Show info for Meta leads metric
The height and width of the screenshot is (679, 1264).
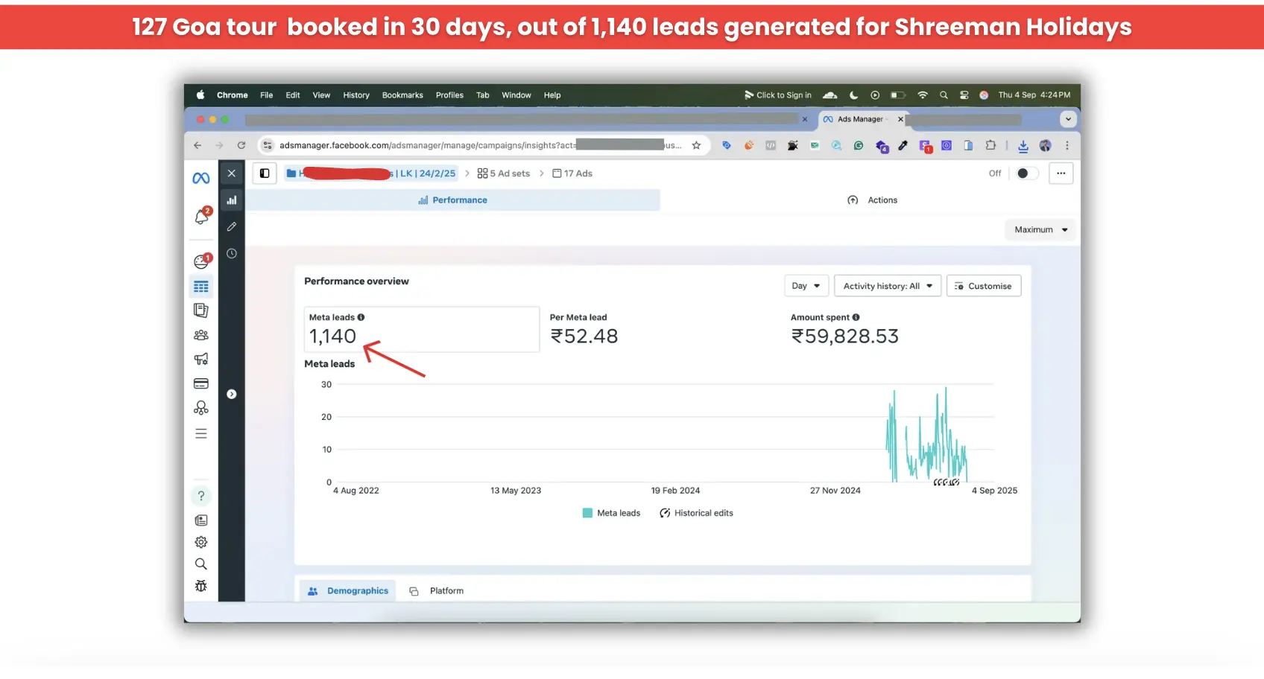[361, 317]
